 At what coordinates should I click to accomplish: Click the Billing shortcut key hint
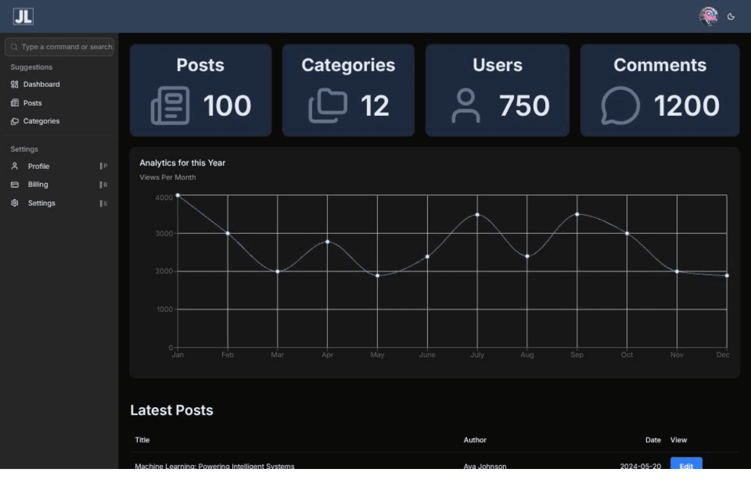(104, 184)
